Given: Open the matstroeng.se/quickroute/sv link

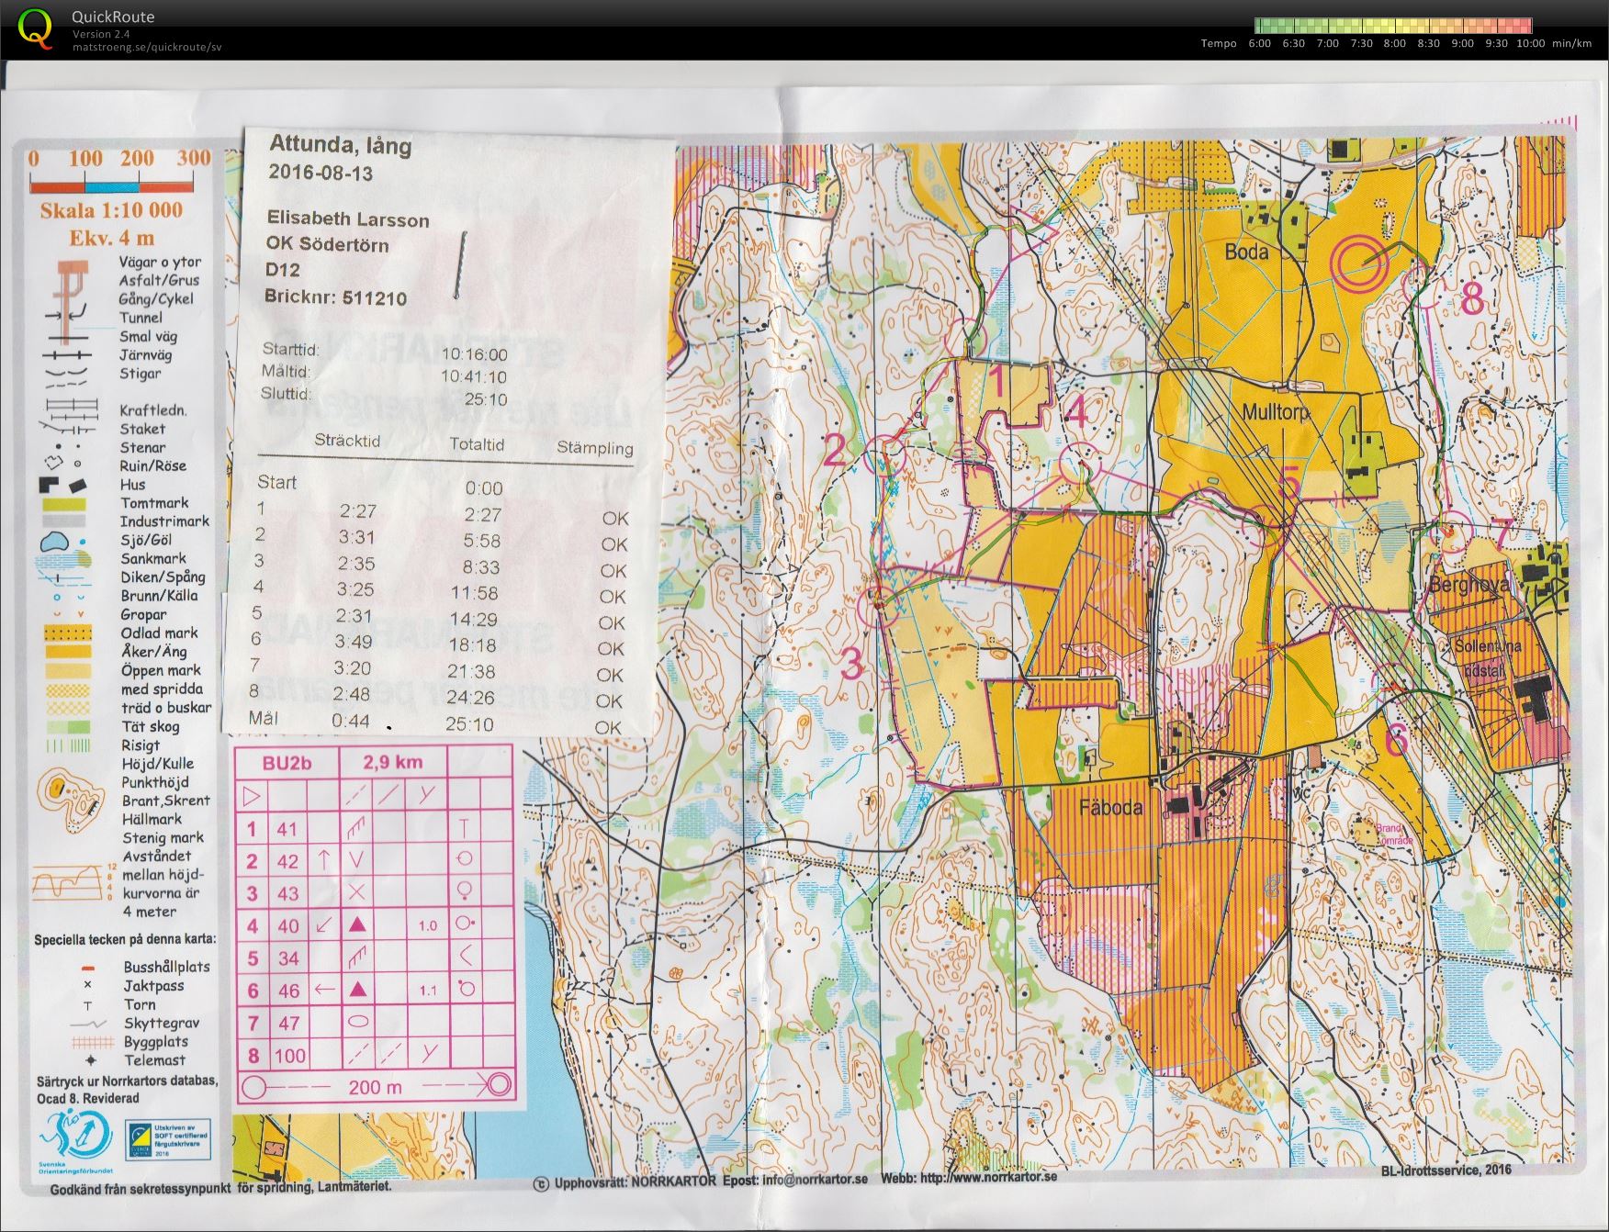Looking at the screenshot, I should (x=147, y=47).
